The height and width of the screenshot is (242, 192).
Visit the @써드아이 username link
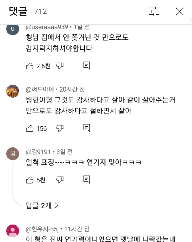coord(40,89)
